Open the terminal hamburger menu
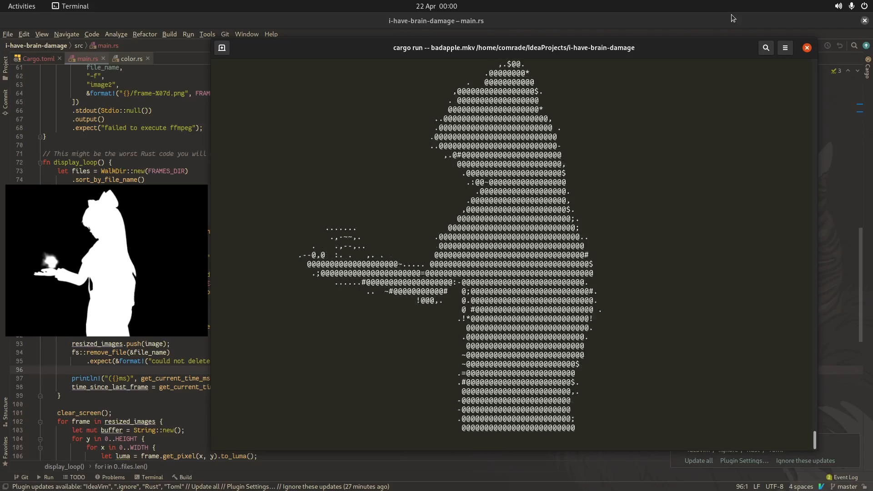Screen dimensions: 873x491 (x=785, y=48)
